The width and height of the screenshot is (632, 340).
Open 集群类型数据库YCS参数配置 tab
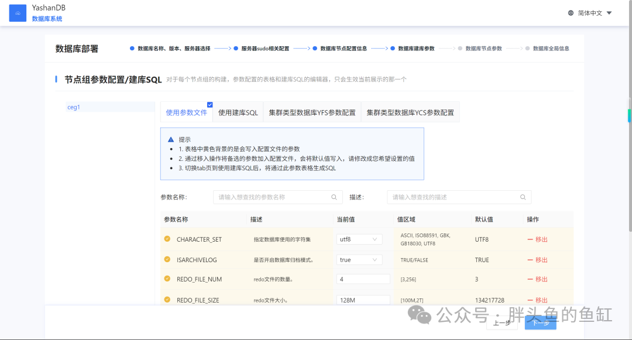click(x=410, y=112)
